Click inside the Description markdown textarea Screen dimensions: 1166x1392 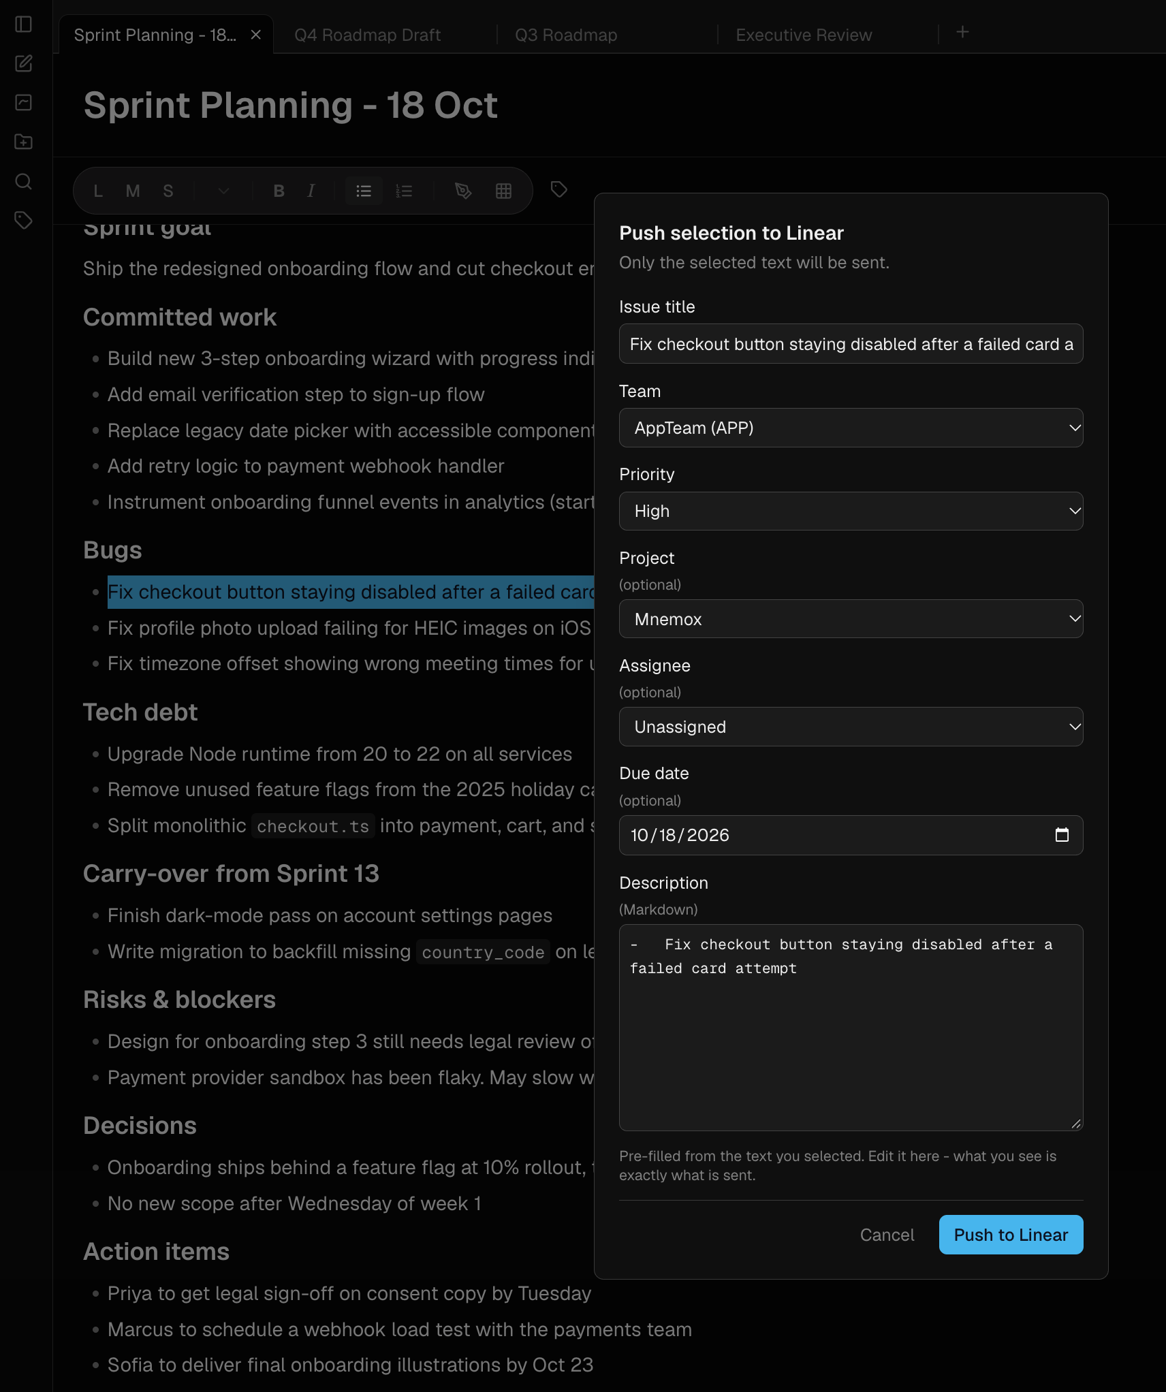[851, 1028]
